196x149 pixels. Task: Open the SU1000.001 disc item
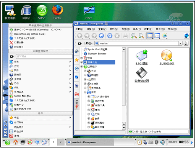pos(167,58)
